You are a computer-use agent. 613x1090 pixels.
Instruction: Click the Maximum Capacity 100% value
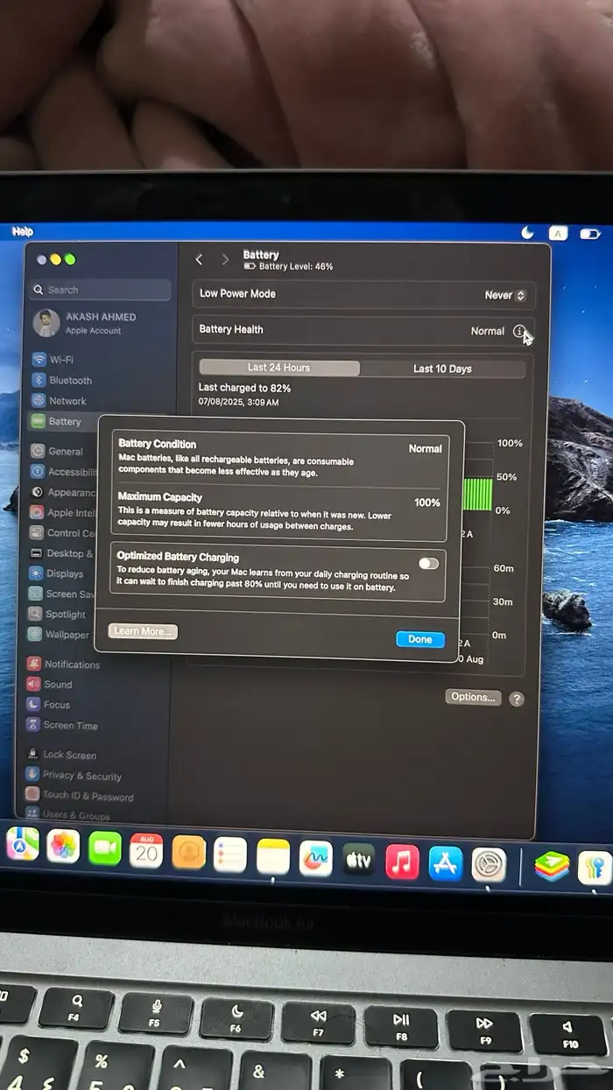[x=427, y=503]
